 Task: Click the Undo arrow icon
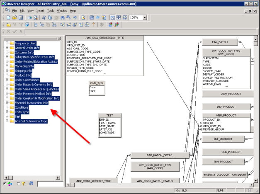point(74,18)
